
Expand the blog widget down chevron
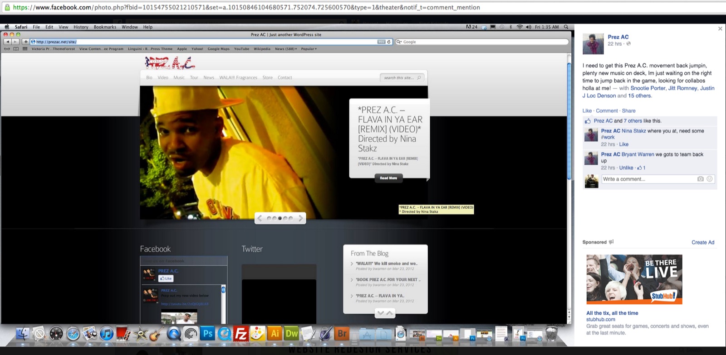coord(380,313)
